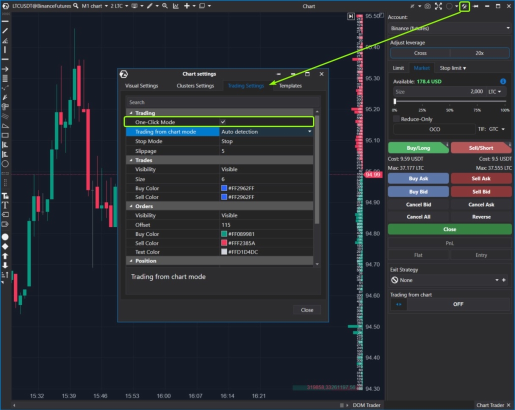
Task: Switch to the Visual Settings tab
Action: click(x=141, y=85)
